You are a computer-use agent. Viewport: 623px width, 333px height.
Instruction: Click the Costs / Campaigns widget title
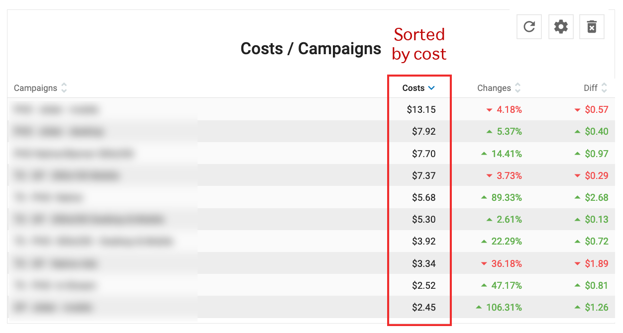tap(311, 49)
